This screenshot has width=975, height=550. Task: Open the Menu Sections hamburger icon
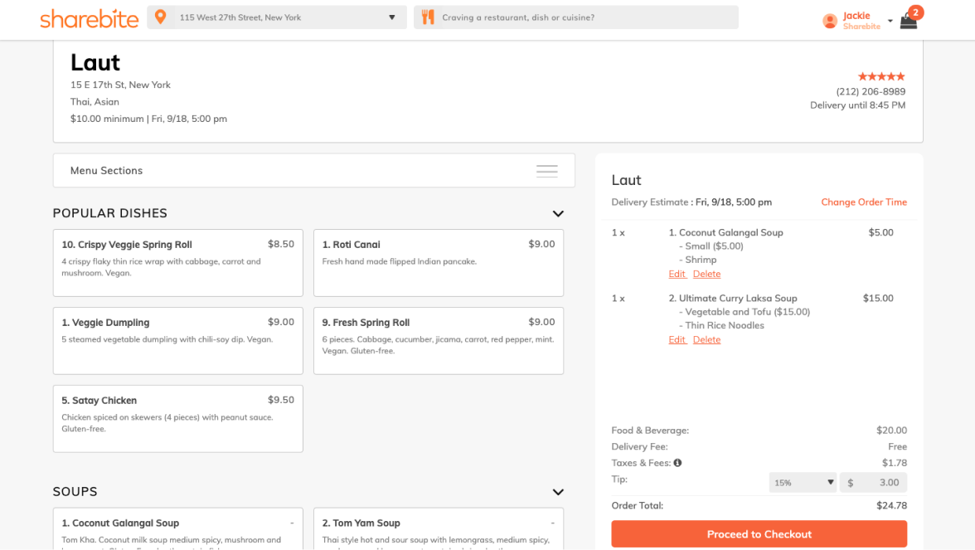click(546, 171)
